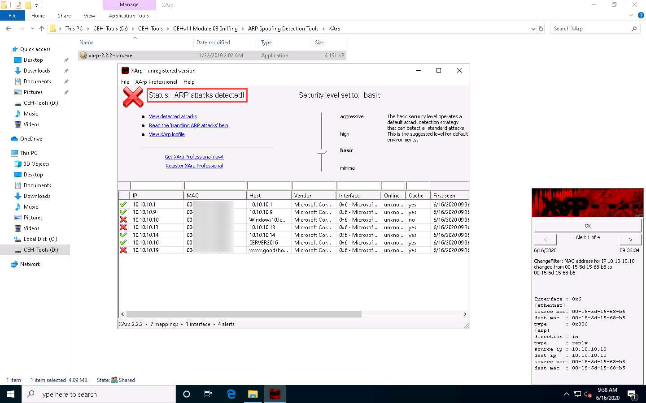Set security level to aggressive
Viewport: 646px width, 403px height.
click(x=352, y=116)
